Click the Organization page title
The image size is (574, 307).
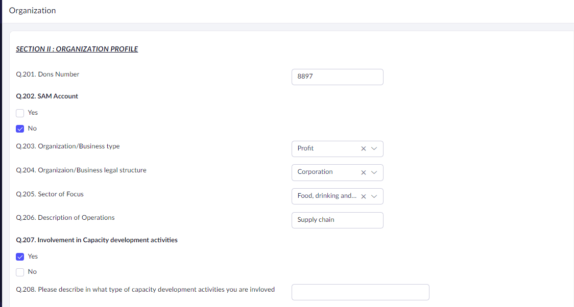tap(33, 11)
